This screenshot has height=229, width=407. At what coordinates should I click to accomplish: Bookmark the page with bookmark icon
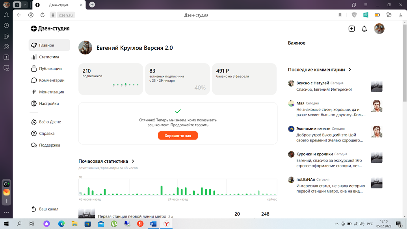coord(340,15)
